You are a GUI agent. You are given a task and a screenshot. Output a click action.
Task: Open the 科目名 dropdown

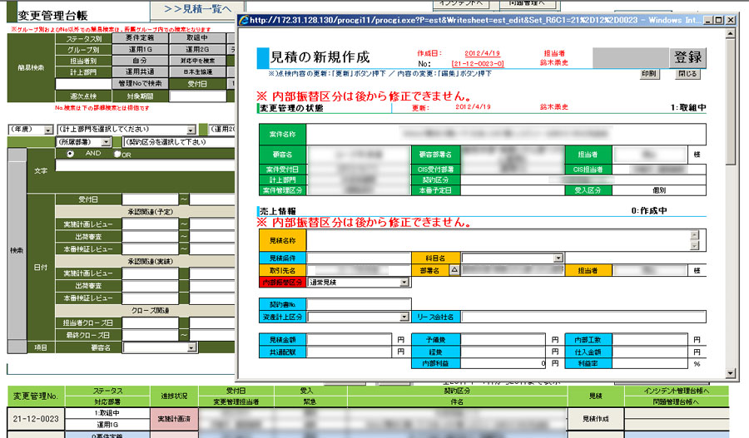coord(558,258)
